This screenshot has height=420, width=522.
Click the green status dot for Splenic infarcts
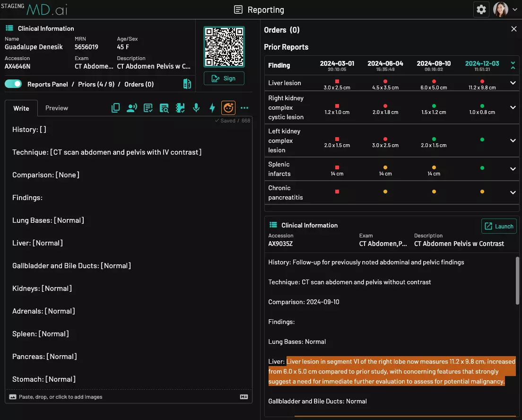(482, 167)
